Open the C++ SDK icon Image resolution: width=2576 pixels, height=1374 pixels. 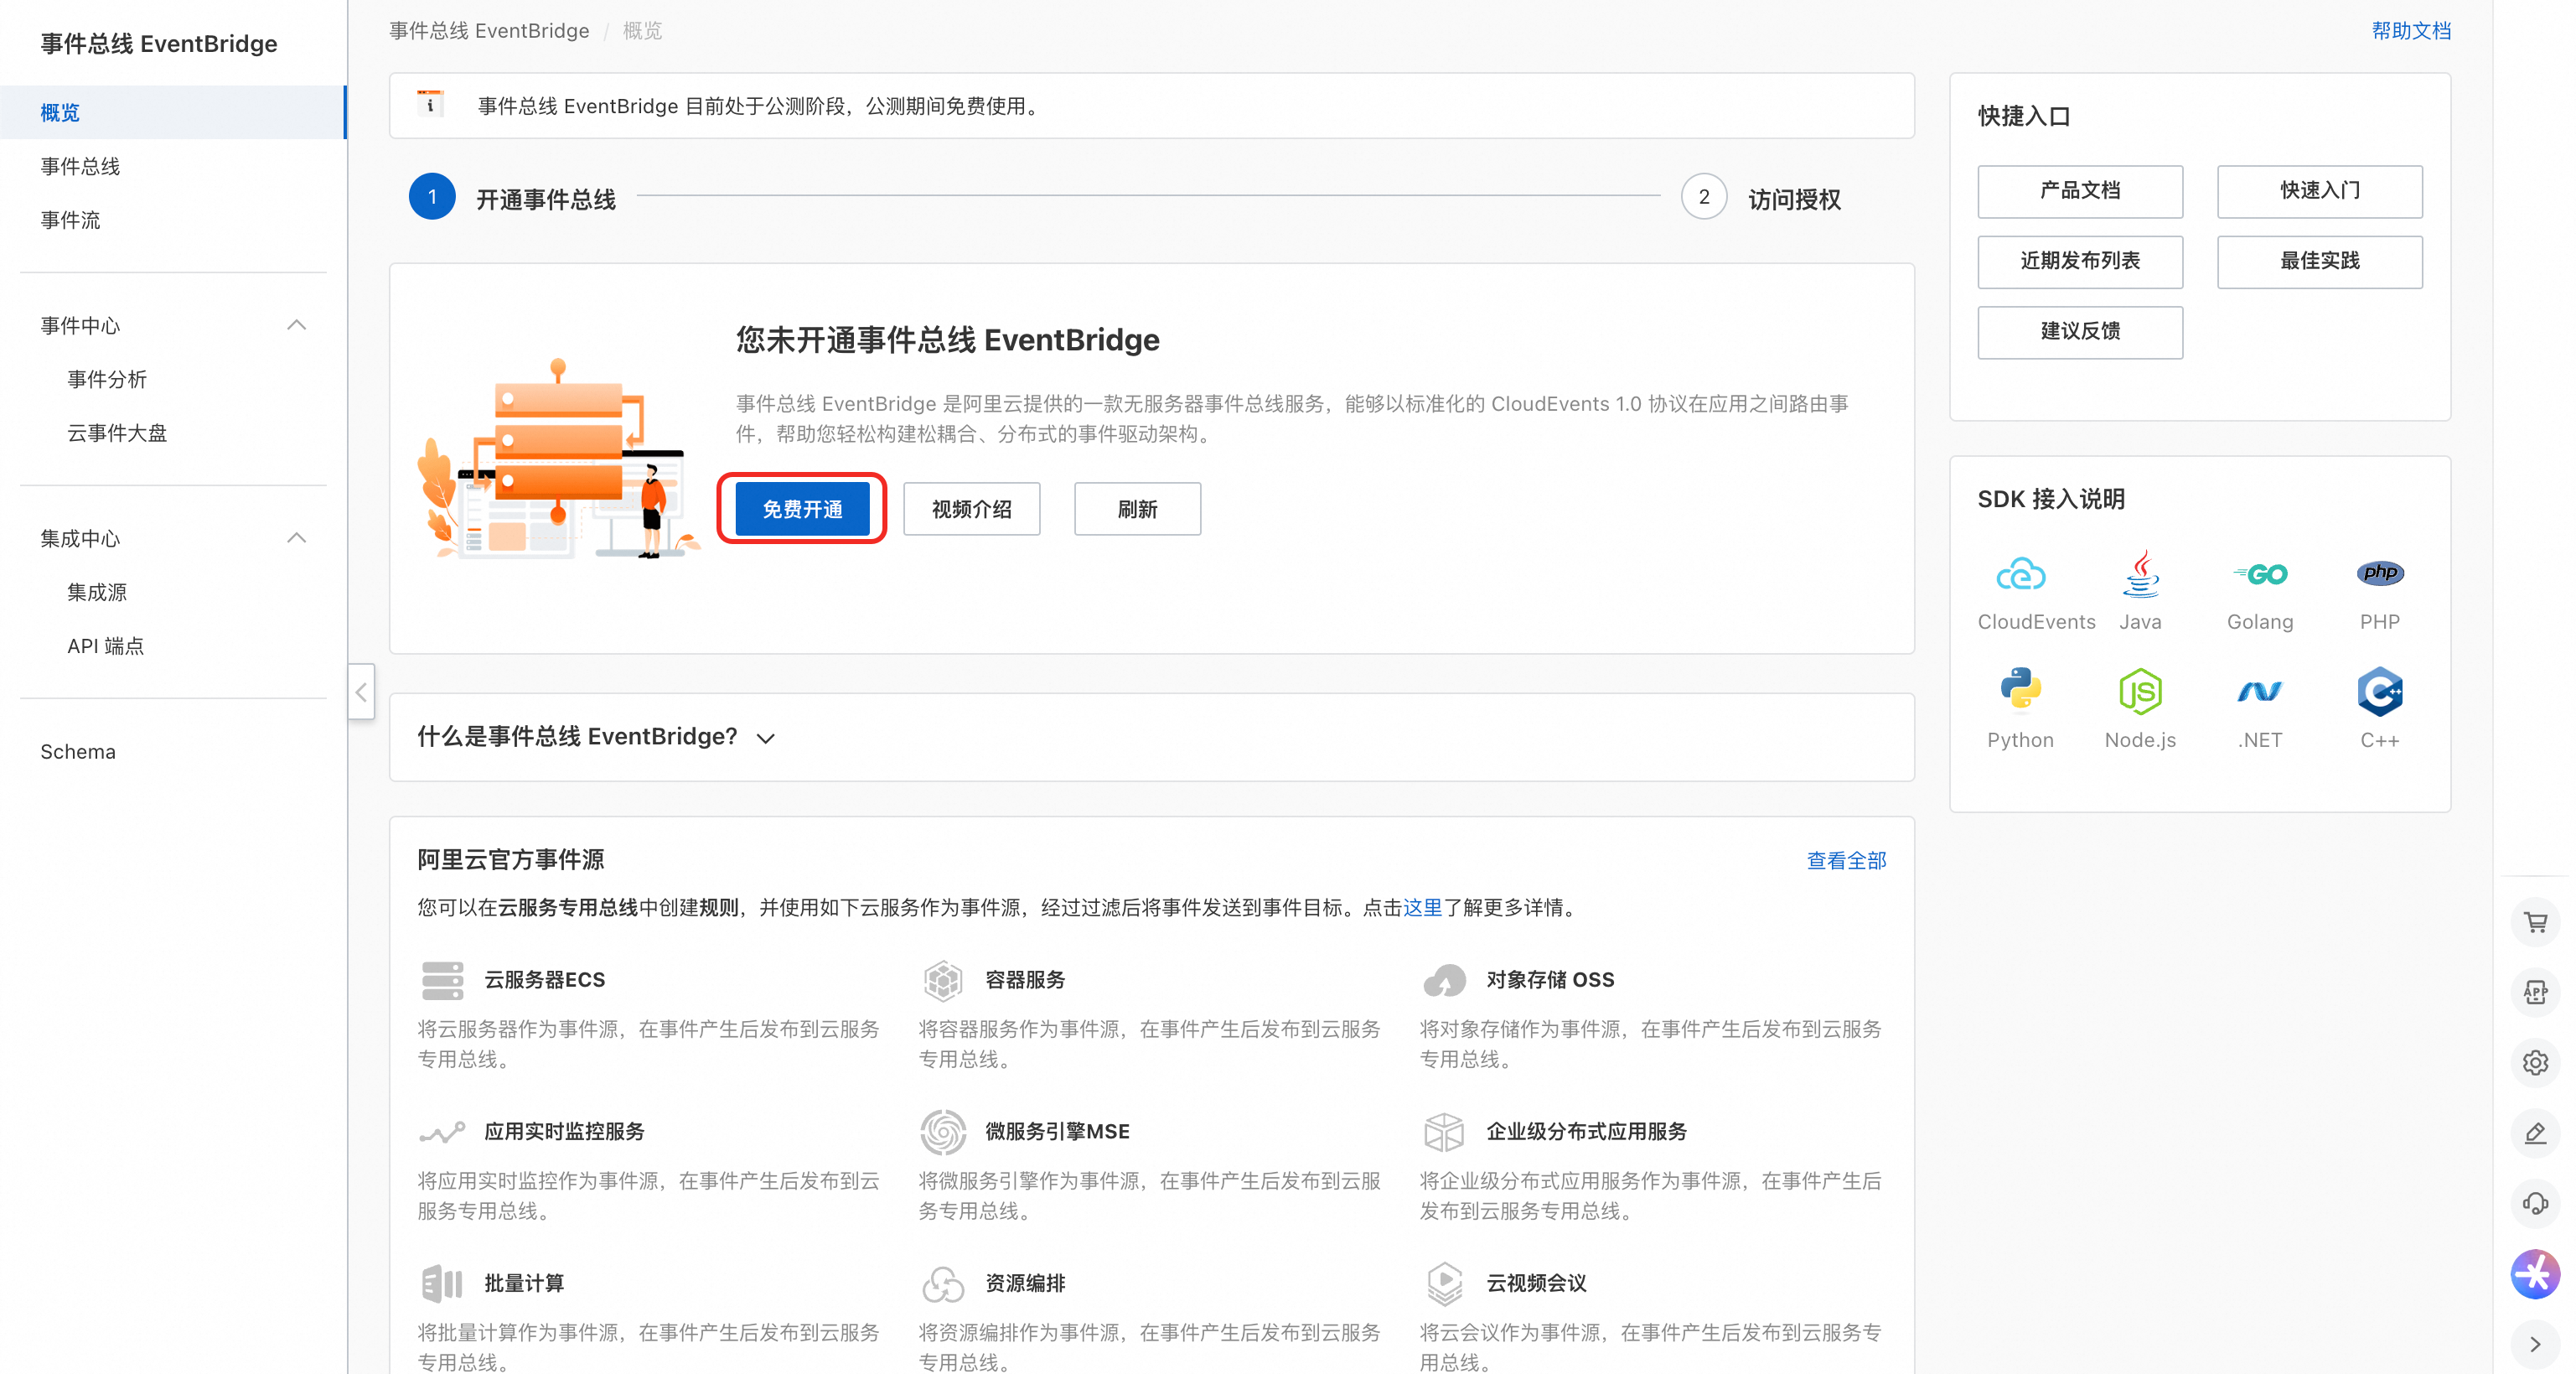click(2380, 692)
